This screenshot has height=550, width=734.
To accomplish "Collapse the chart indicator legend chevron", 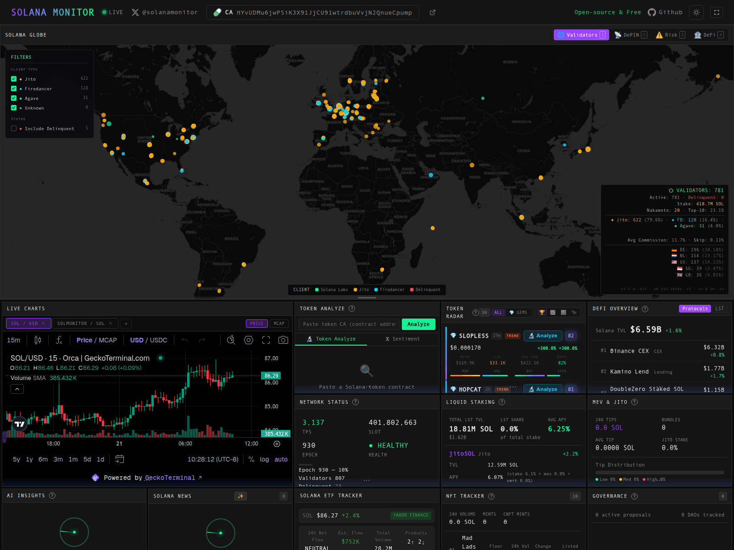I will (x=17, y=389).
